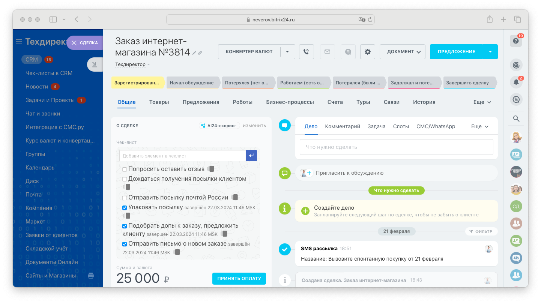Click the blue comment timeline icon

[x=285, y=125]
